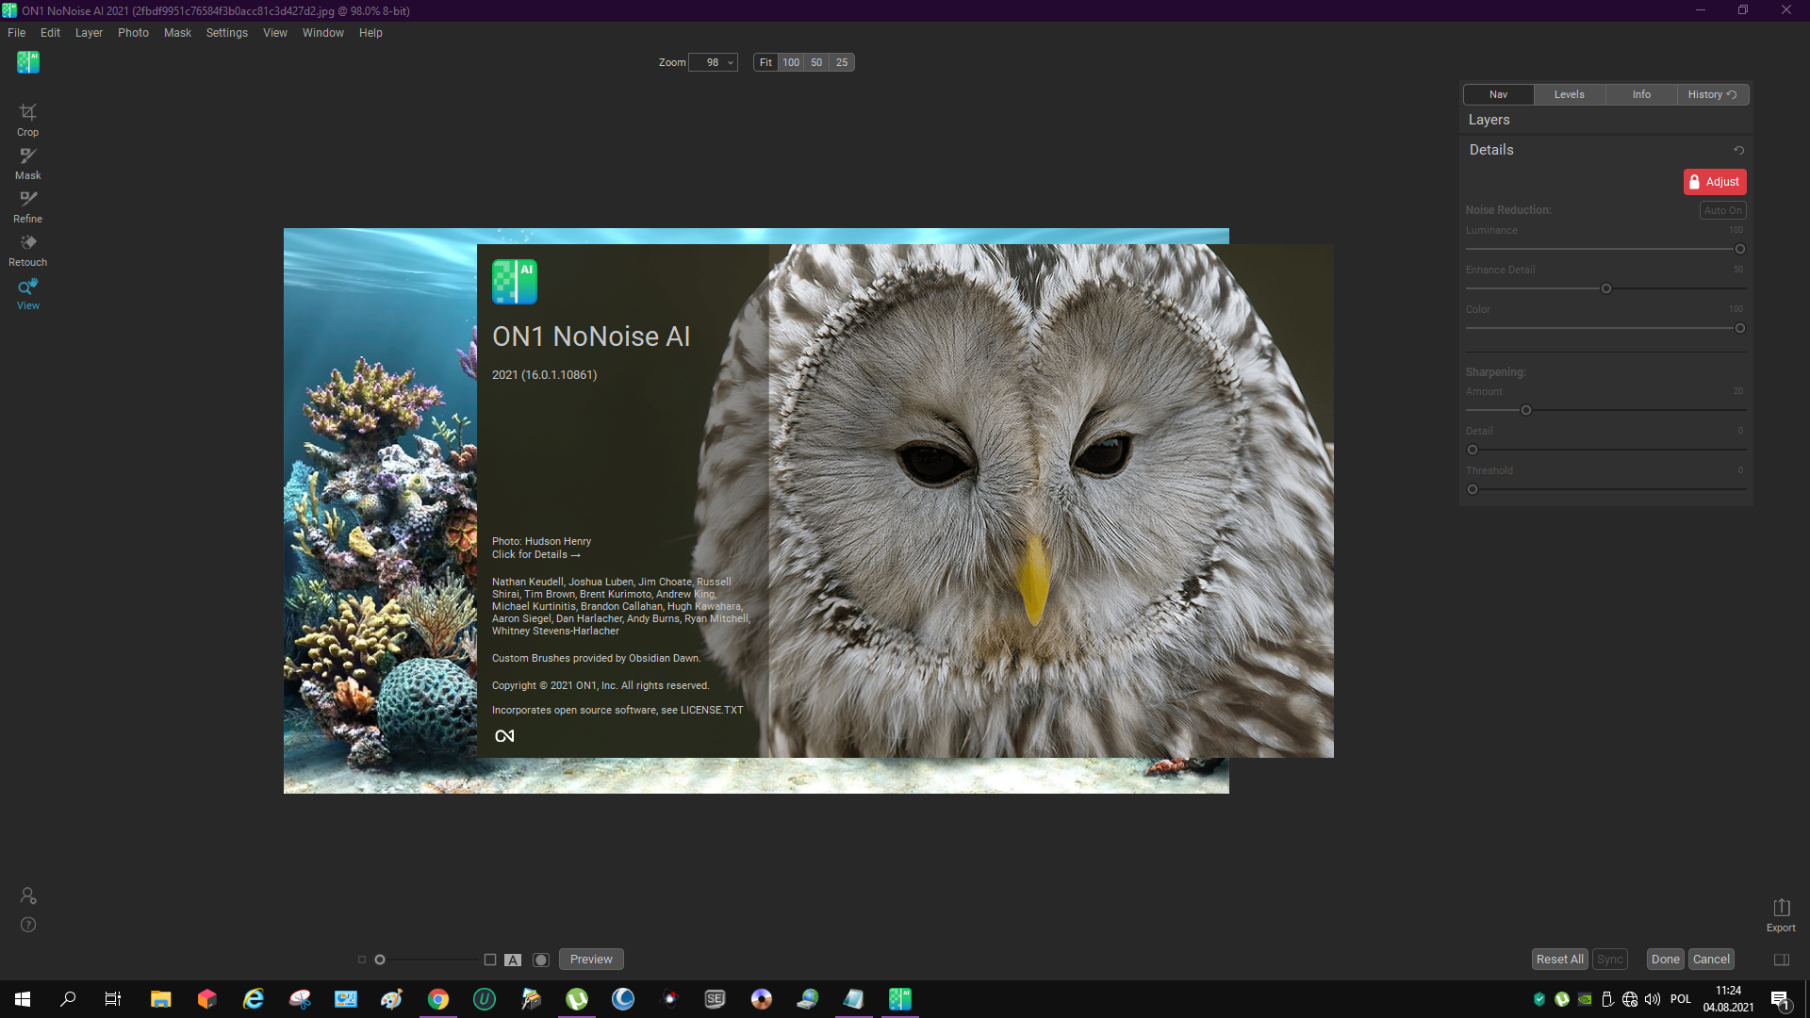Open the Mask menu

pos(177,33)
